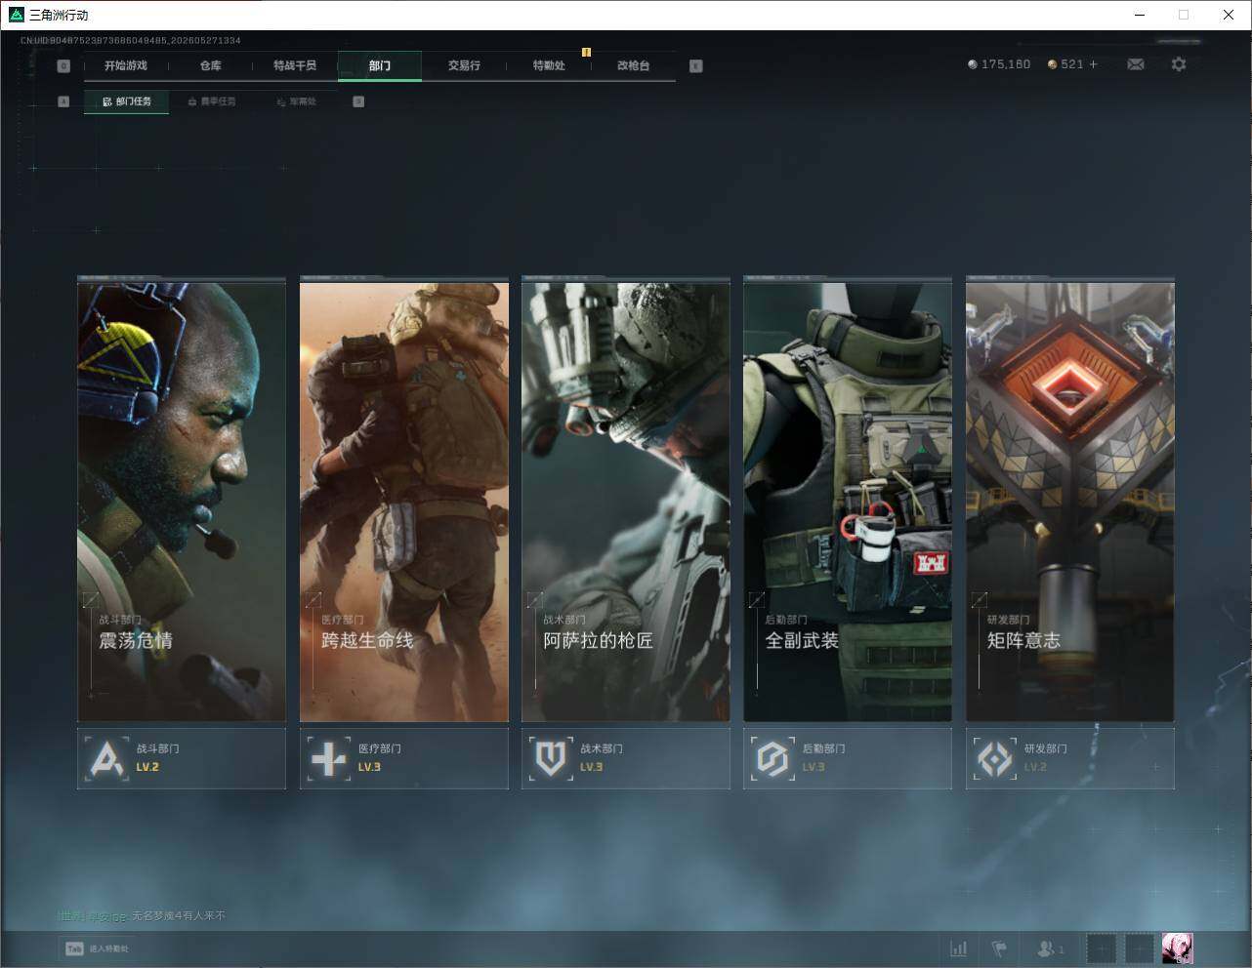Go to the 交易行 tab
The height and width of the screenshot is (968, 1252).
pos(464,65)
